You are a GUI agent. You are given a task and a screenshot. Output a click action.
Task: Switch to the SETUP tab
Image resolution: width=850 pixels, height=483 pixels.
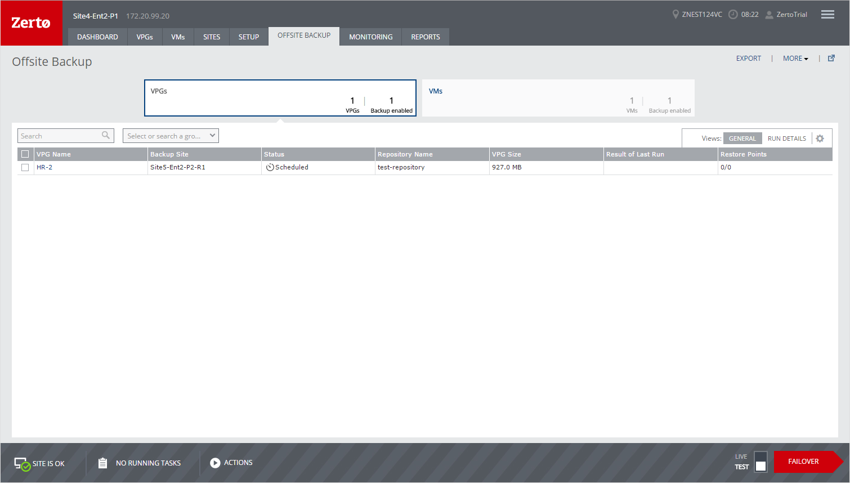click(249, 37)
